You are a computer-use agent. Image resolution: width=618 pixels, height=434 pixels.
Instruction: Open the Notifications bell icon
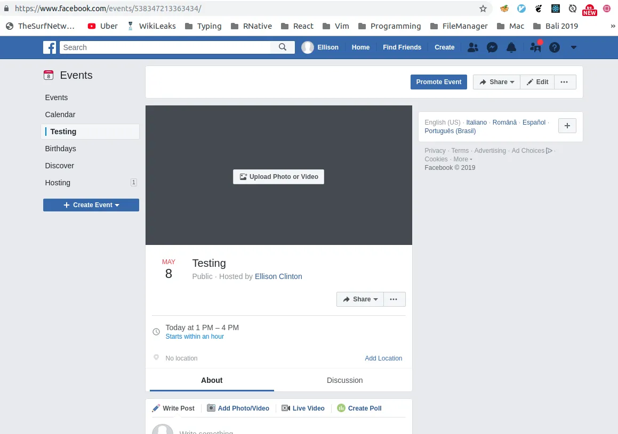tap(511, 47)
